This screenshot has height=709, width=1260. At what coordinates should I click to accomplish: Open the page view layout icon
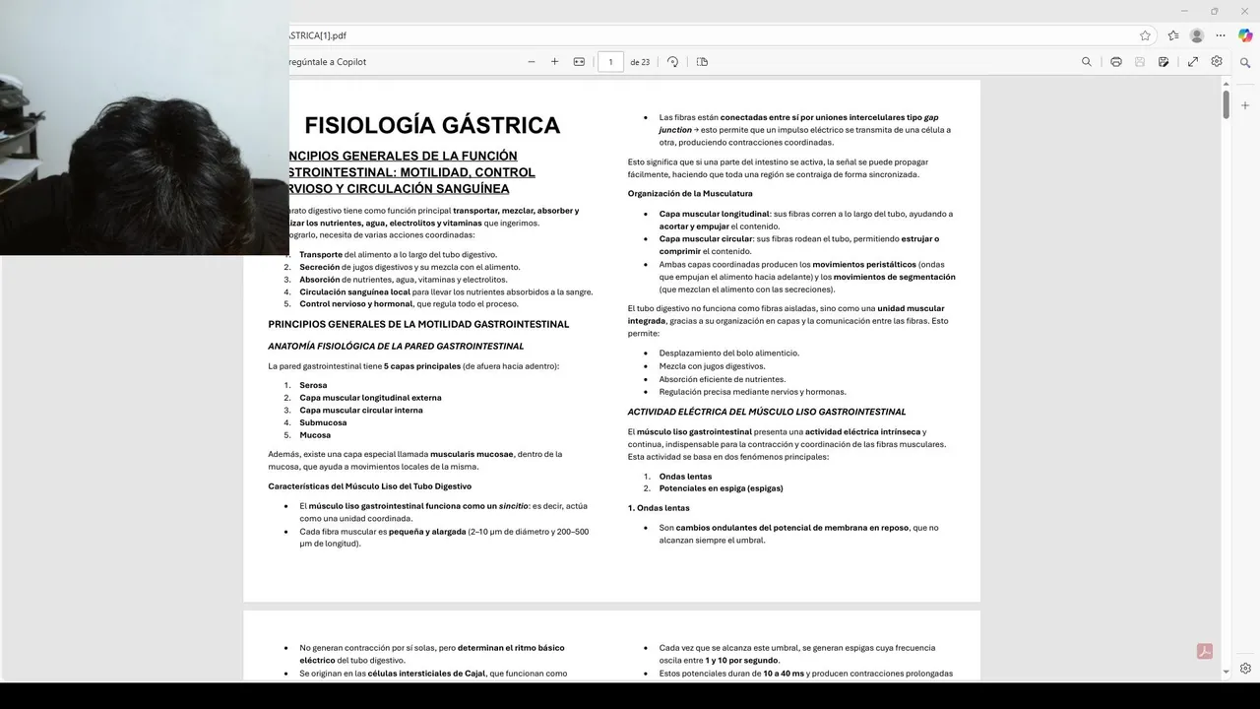tap(702, 61)
